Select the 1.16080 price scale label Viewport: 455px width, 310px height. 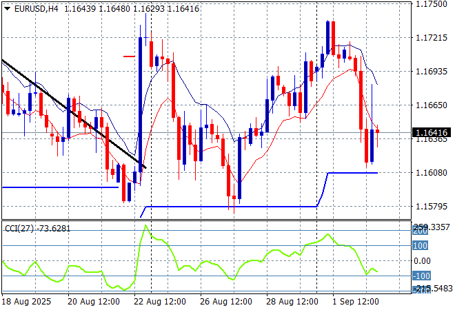(x=431, y=172)
